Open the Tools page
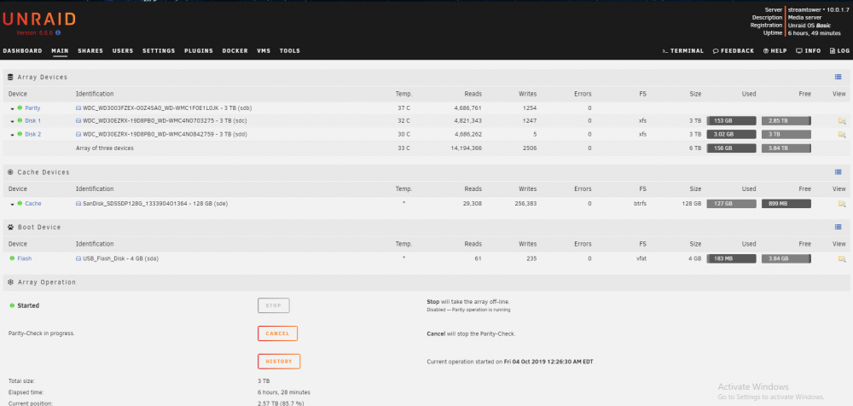The image size is (853, 406). [290, 50]
